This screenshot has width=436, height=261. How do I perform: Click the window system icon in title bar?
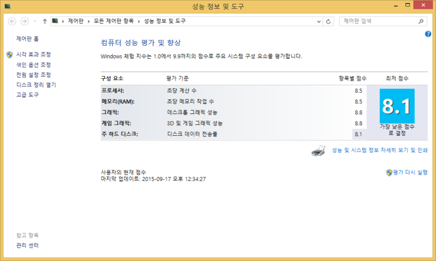pyautogui.click(x=8, y=6)
